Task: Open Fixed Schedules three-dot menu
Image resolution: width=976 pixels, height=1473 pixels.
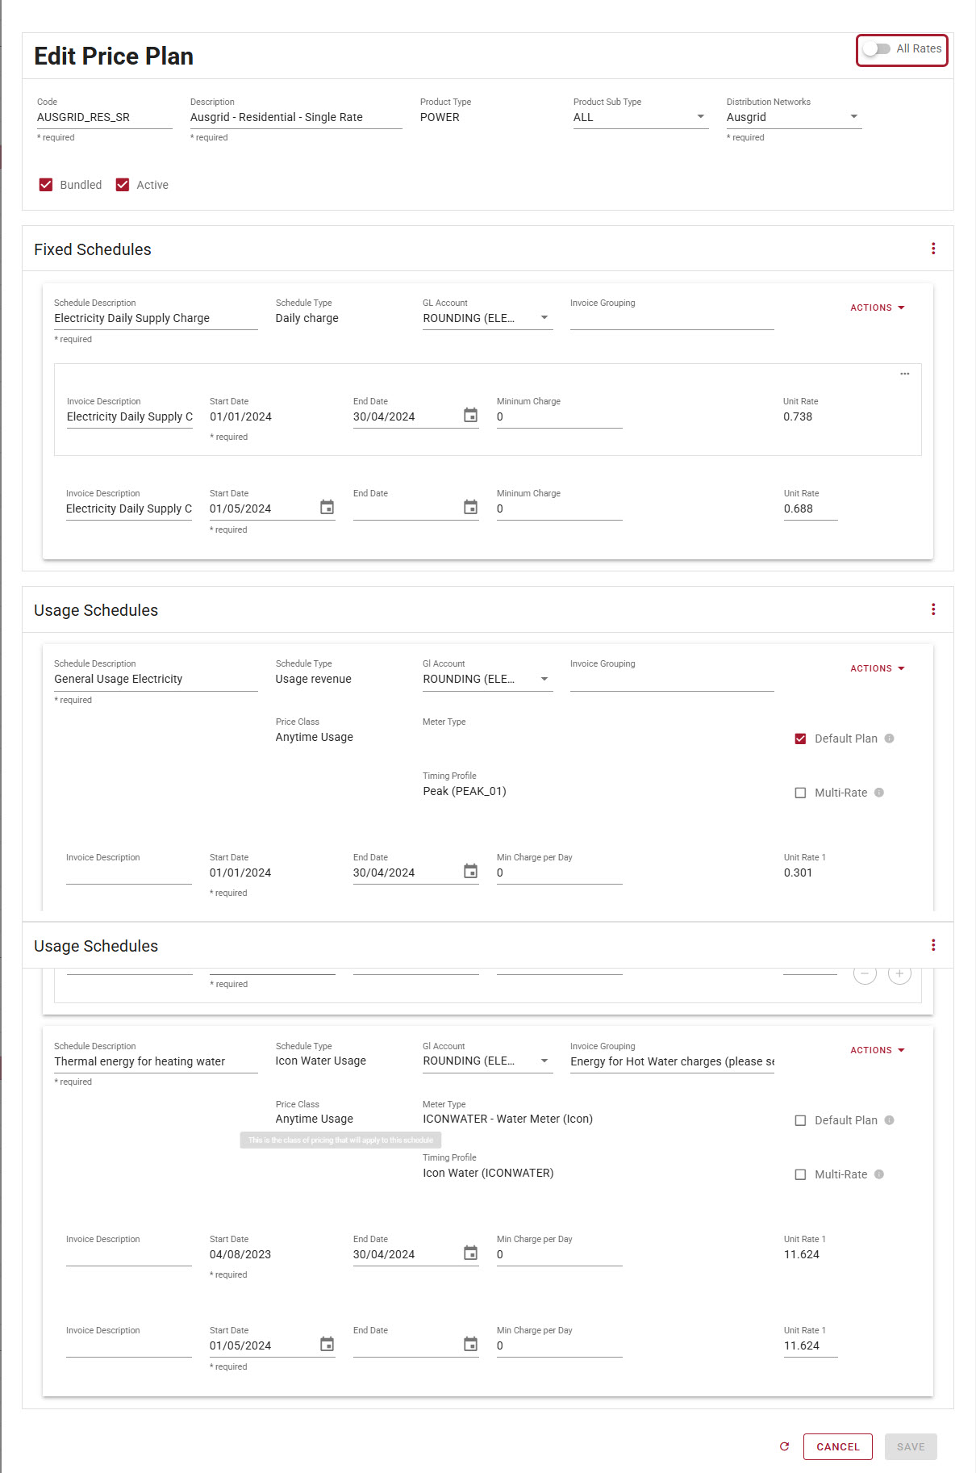Action: pyautogui.click(x=933, y=249)
